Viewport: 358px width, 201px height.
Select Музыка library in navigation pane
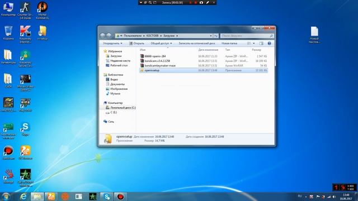tap(115, 94)
